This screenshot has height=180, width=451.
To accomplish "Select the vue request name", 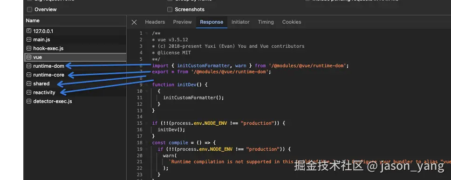I will click(37, 58).
